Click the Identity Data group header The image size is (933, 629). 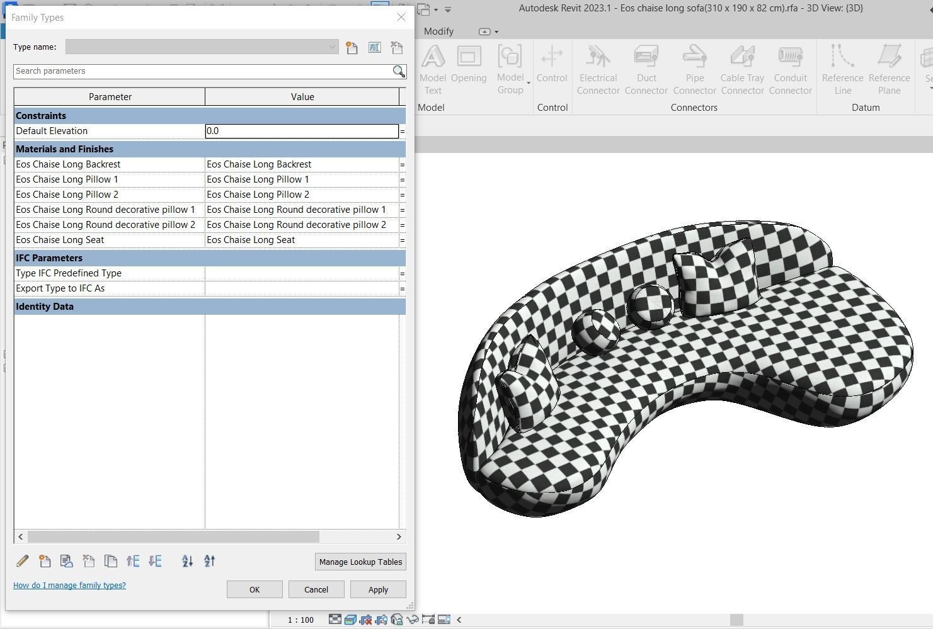210,307
